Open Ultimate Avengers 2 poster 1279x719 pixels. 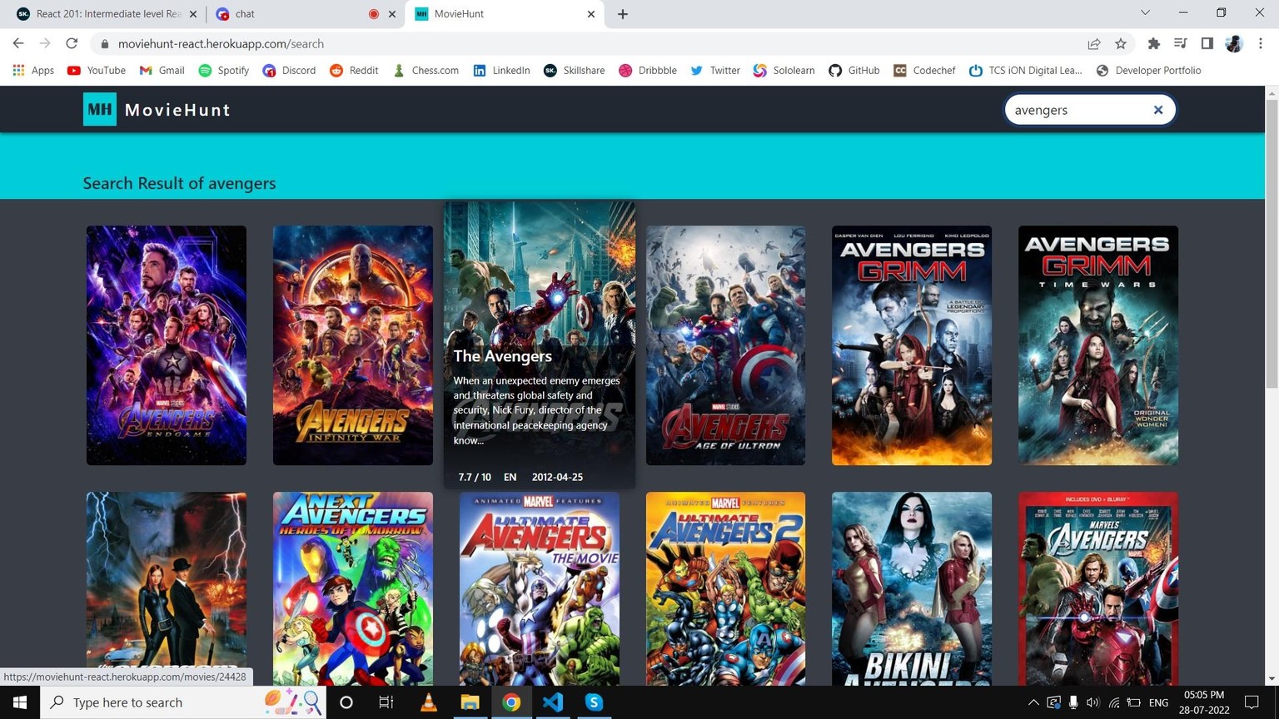point(725,588)
